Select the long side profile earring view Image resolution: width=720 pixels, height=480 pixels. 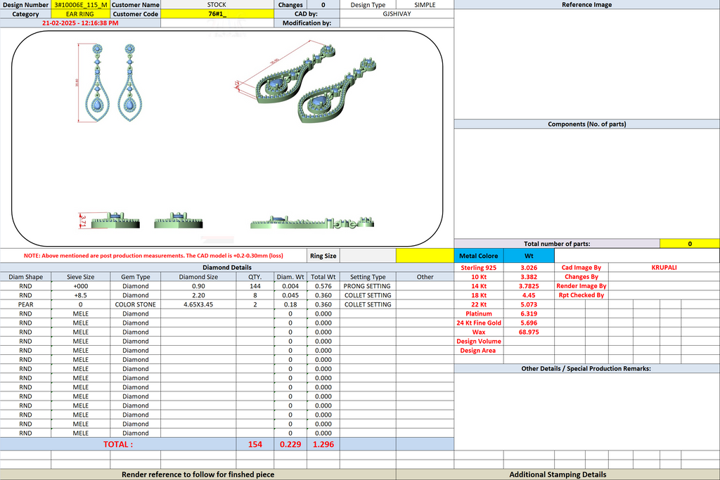pyautogui.click(x=312, y=223)
